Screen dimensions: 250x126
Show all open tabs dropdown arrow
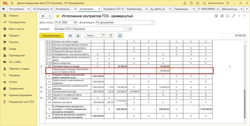coord(247,9)
